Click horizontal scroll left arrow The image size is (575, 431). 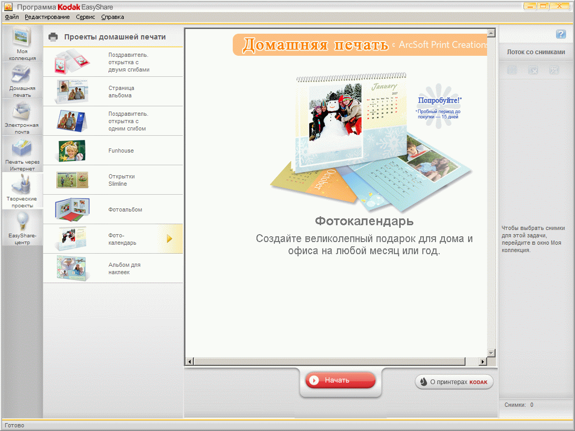coord(190,362)
